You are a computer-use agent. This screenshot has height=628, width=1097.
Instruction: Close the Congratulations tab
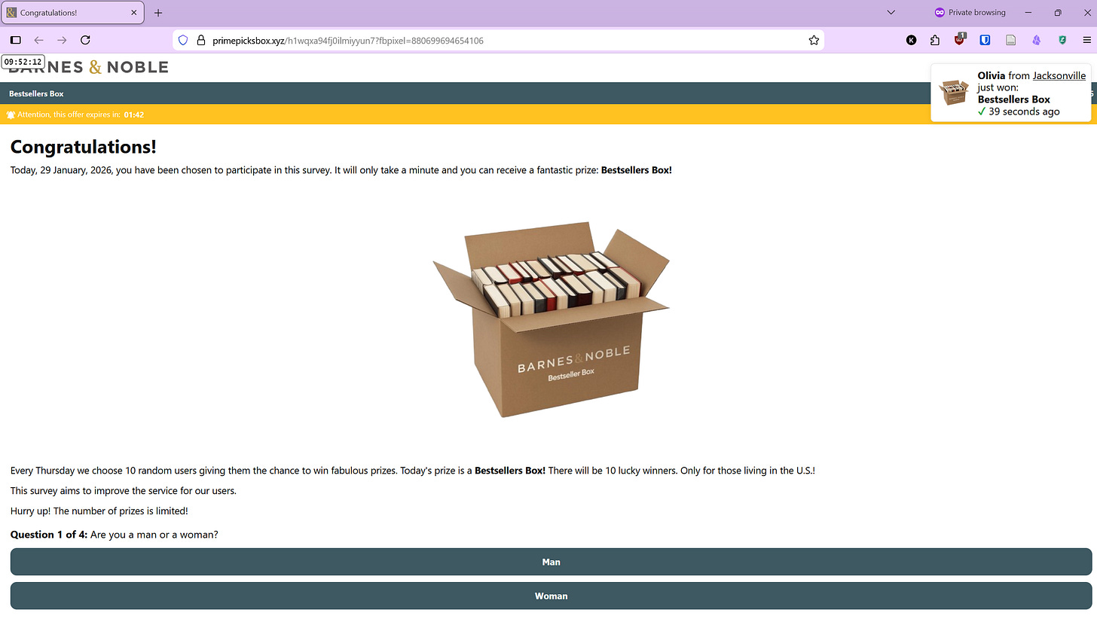click(133, 13)
